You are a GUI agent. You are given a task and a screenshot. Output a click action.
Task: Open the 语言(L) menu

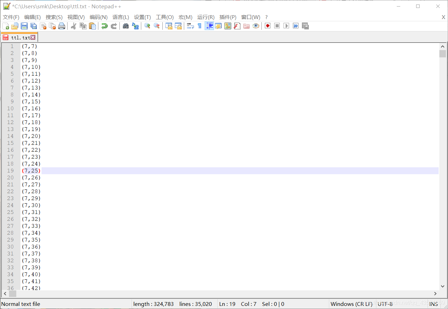pos(121,17)
